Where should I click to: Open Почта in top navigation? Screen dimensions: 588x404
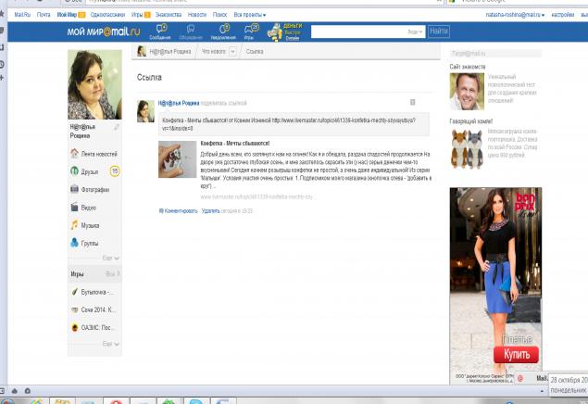tap(44, 15)
